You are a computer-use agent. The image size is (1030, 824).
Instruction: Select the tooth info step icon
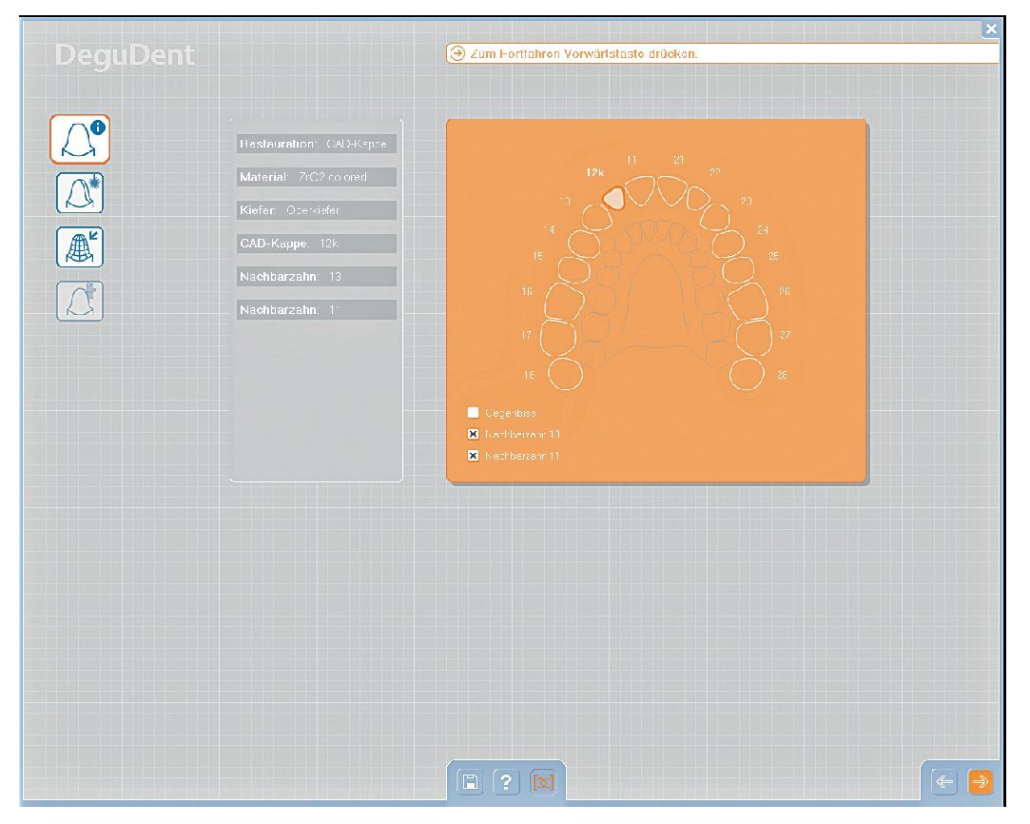80,140
